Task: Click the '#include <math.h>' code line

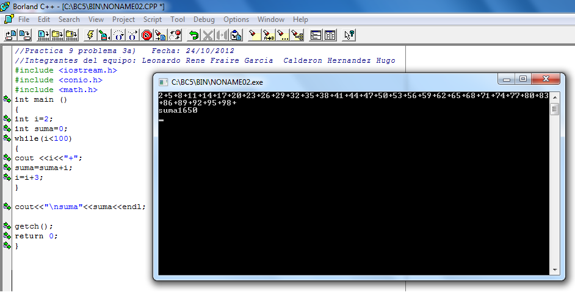Action: click(x=56, y=90)
